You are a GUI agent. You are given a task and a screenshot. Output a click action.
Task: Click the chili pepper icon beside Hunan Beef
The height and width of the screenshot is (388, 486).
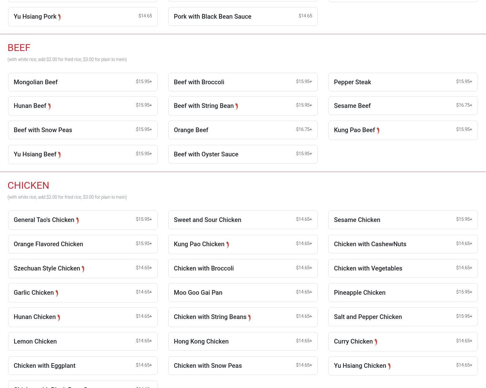pos(49,106)
